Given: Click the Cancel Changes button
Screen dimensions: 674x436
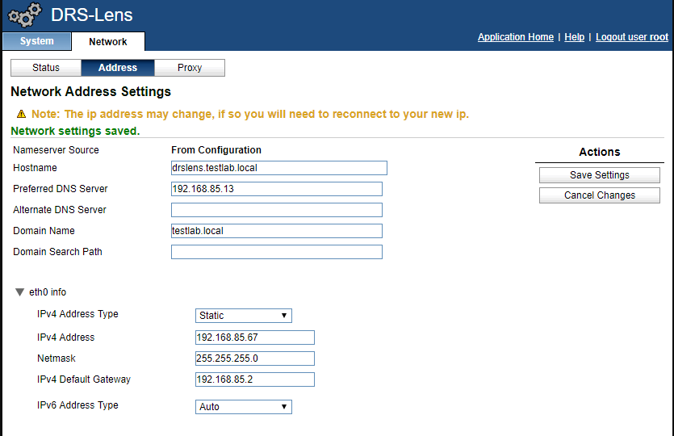Looking at the screenshot, I should pos(599,195).
